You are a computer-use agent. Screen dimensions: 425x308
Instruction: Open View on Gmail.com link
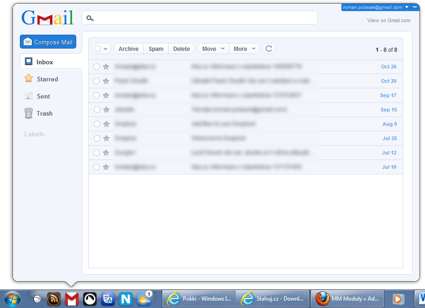tap(389, 20)
